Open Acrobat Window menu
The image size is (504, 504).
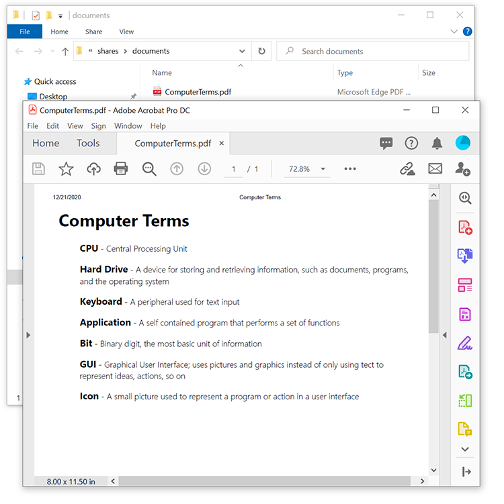[x=128, y=126]
